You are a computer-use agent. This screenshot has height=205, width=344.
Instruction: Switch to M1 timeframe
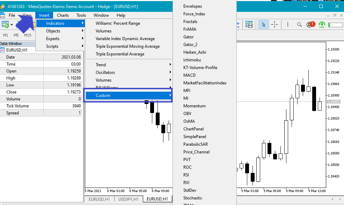pyautogui.click(x=6, y=35)
